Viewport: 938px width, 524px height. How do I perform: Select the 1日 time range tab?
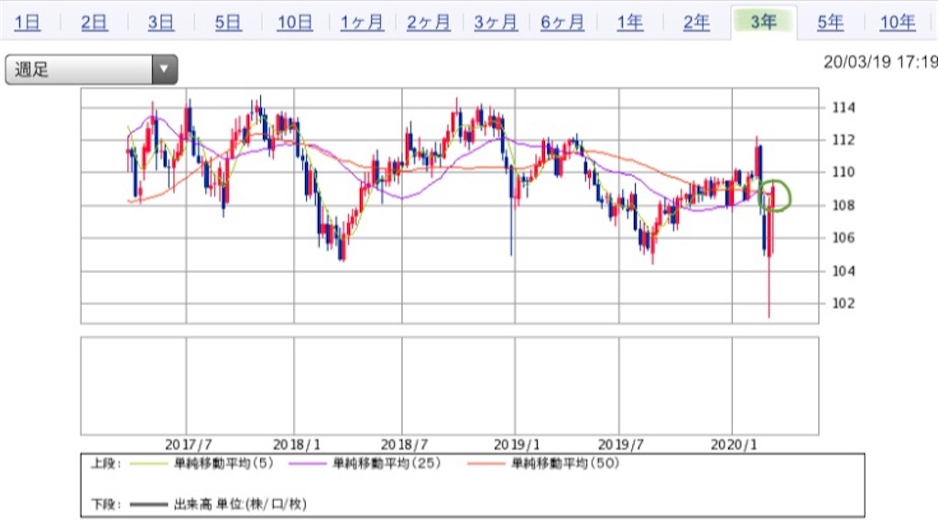click(27, 23)
